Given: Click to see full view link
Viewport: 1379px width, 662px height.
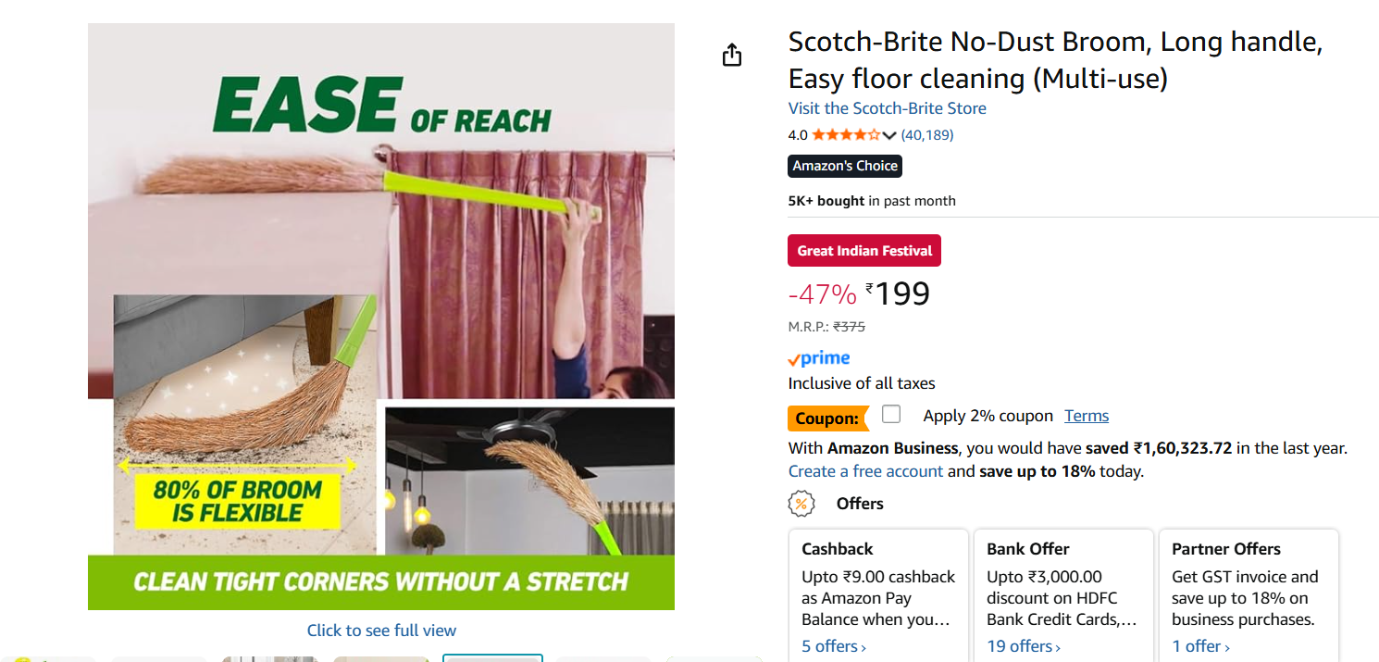Looking at the screenshot, I should click(381, 631).
